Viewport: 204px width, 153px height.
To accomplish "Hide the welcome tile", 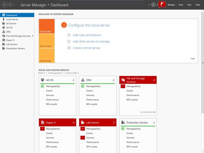I will [193, 59].
